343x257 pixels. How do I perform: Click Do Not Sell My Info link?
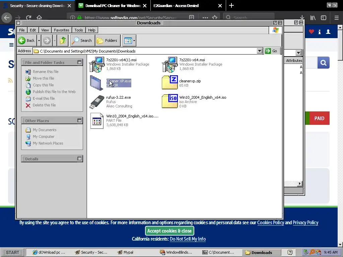tap(188, 239)
